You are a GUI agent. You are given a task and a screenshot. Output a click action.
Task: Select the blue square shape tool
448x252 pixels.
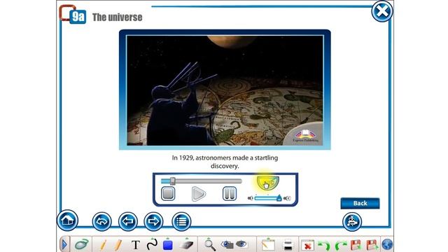pyautogui.click(x=168, y=245)
